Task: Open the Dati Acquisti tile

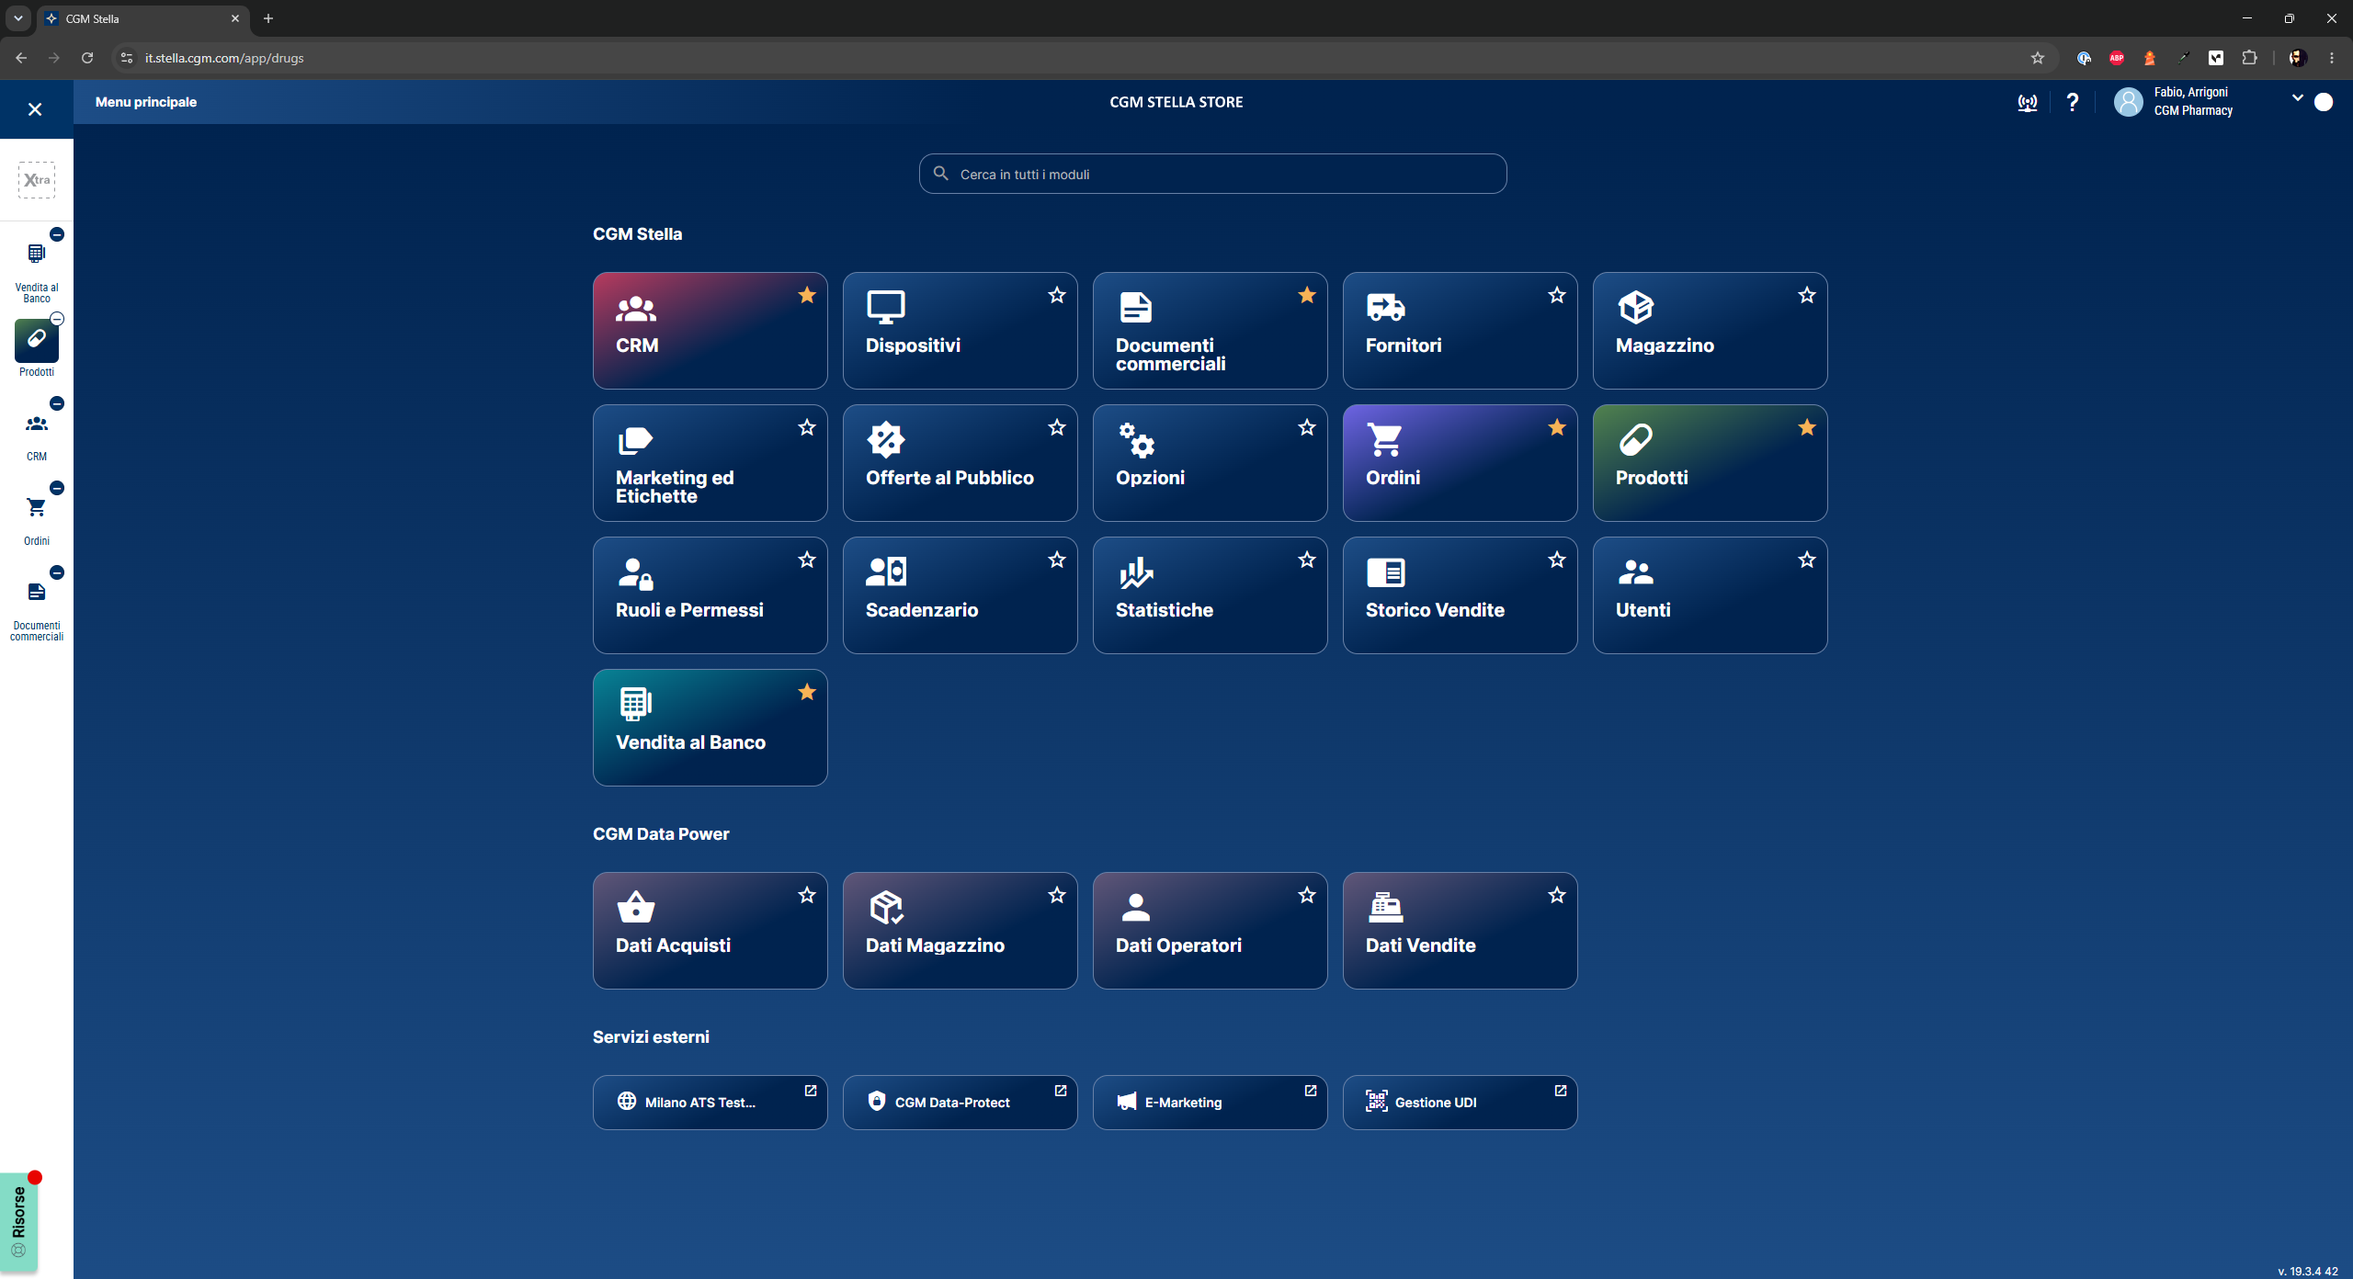Action: click(x=710, y=930)
